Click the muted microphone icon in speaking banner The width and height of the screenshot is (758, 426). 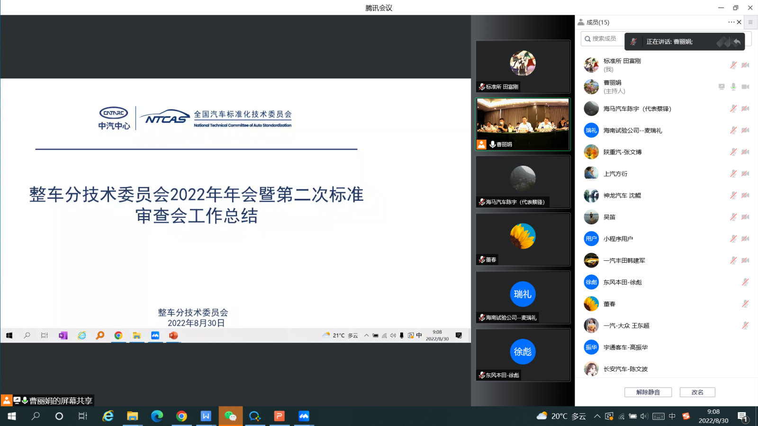[x=634, y=42]
